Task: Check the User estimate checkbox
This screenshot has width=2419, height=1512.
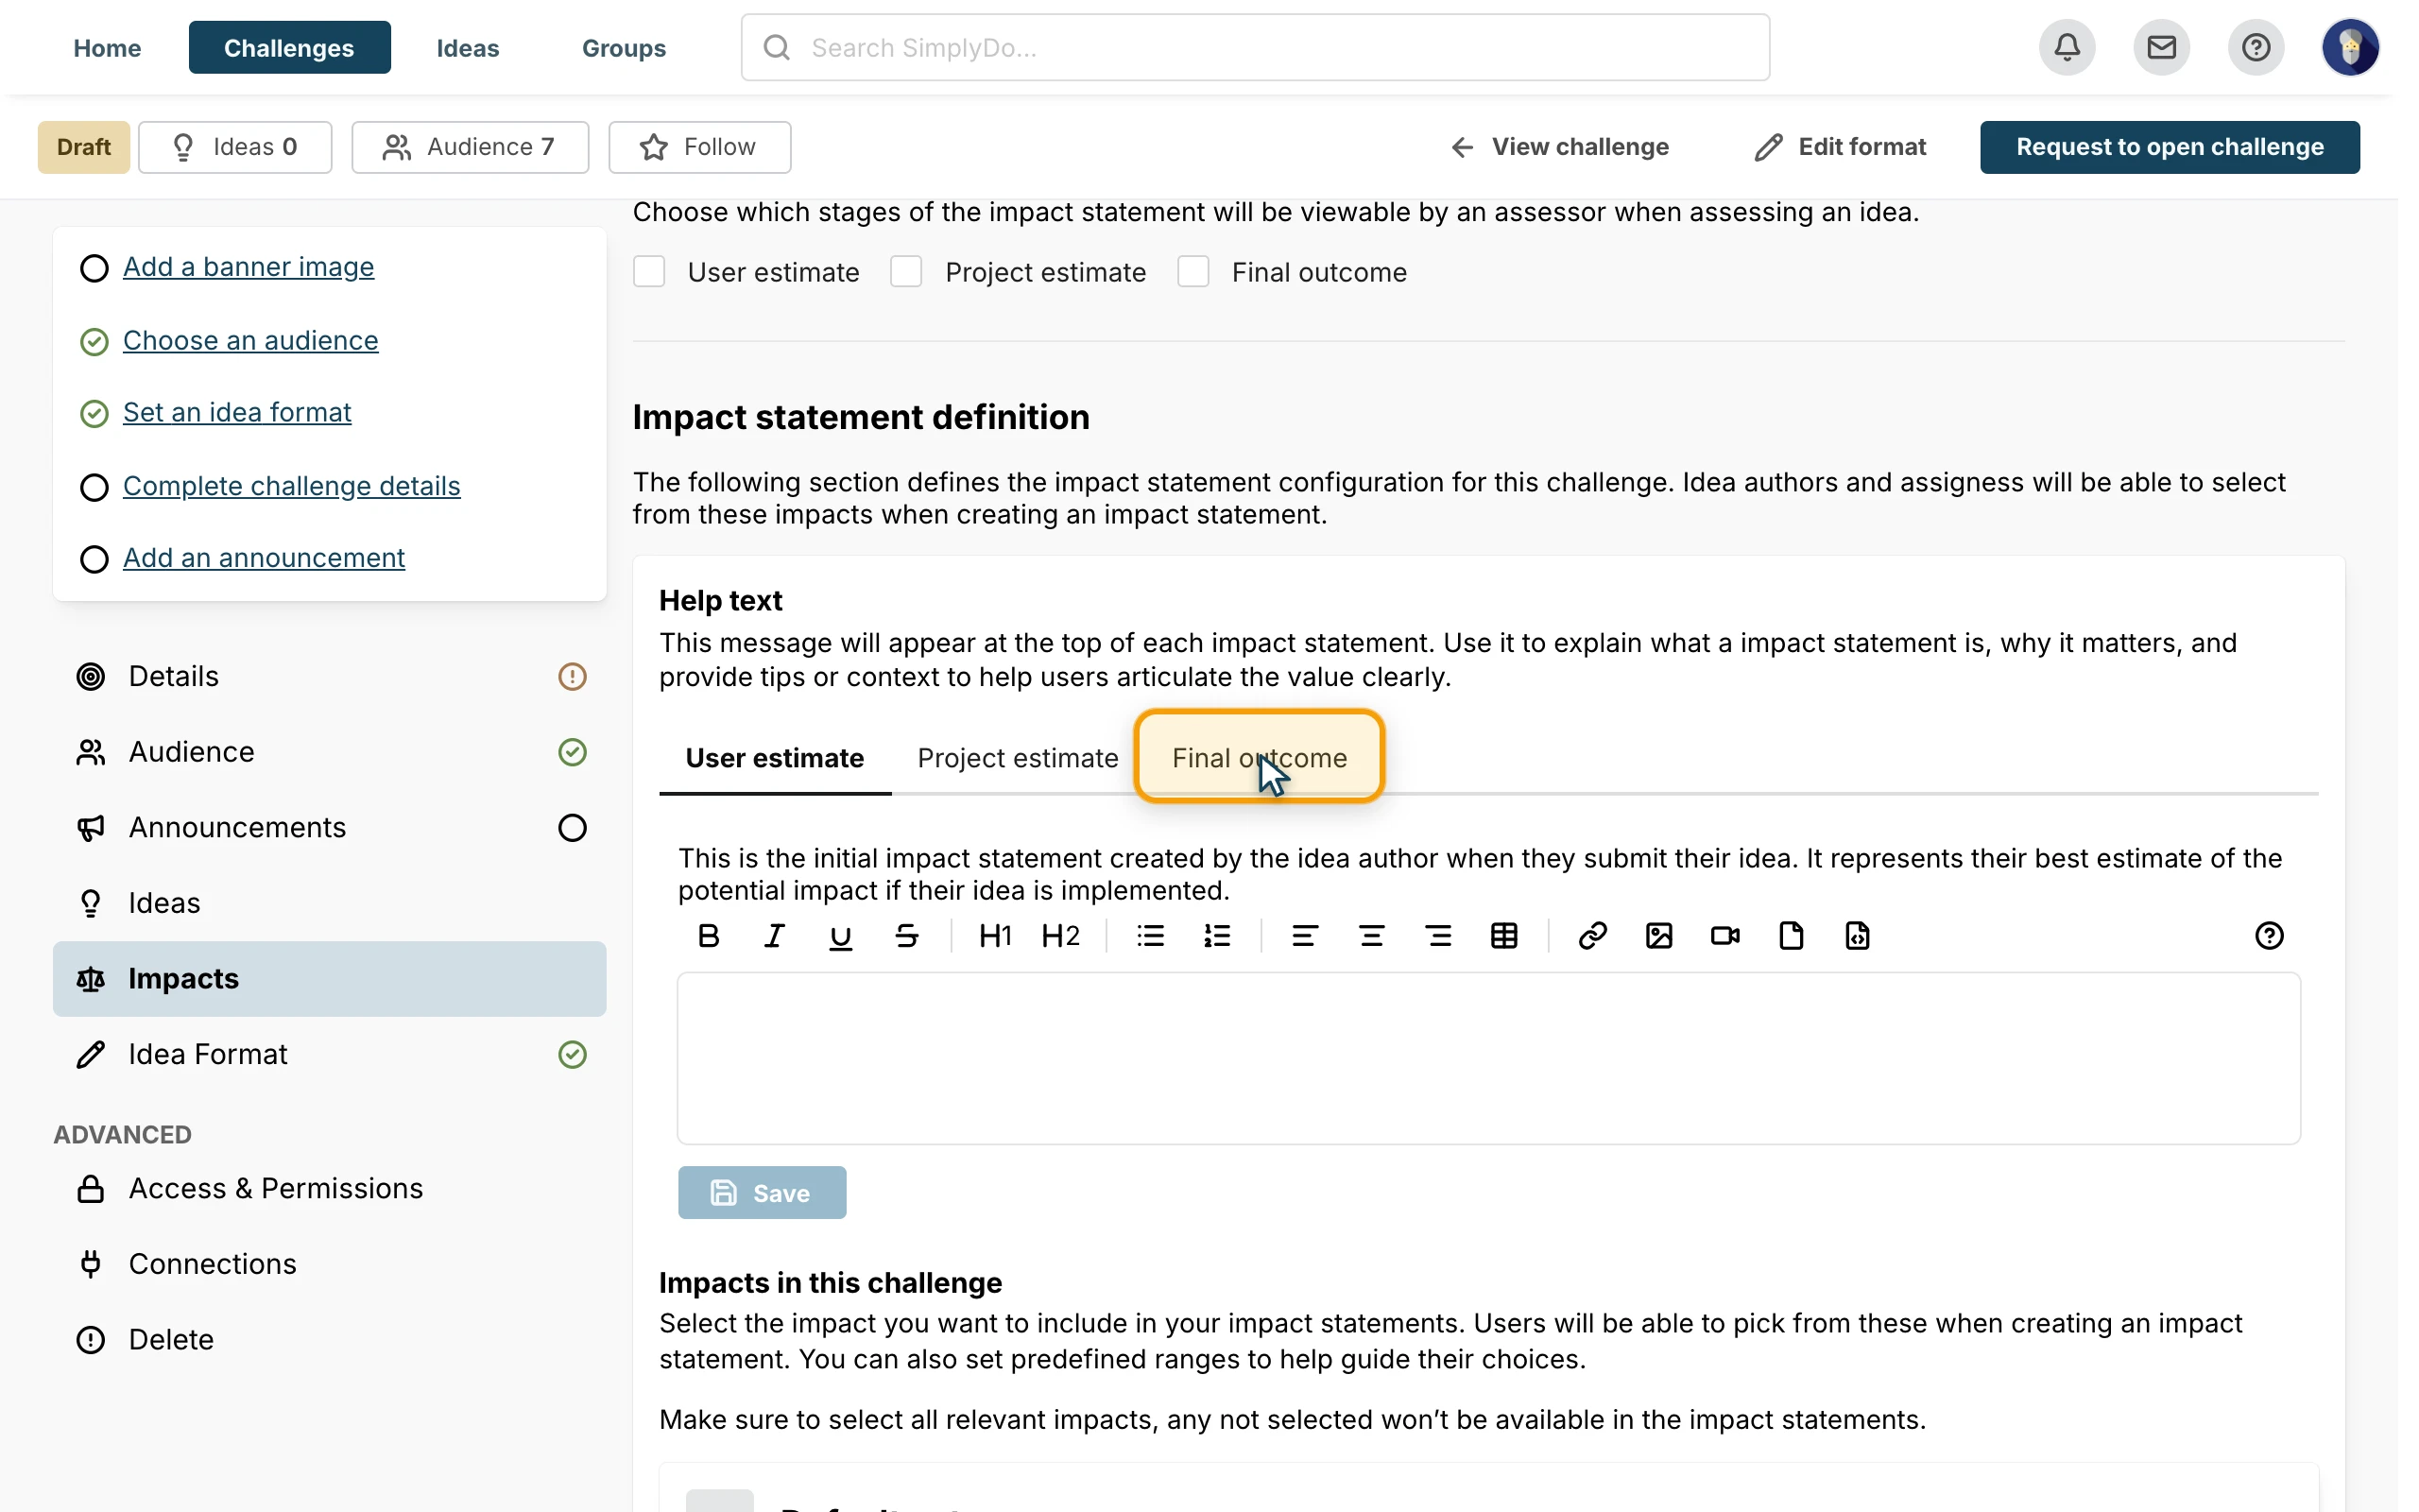Action: [649, 272]
